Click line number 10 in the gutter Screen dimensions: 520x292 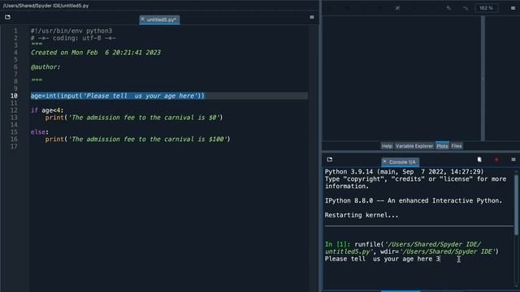[x=14, y=96]
